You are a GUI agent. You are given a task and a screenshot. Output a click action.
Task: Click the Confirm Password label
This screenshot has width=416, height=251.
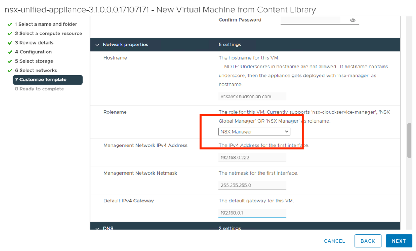(x=240, y=20)
